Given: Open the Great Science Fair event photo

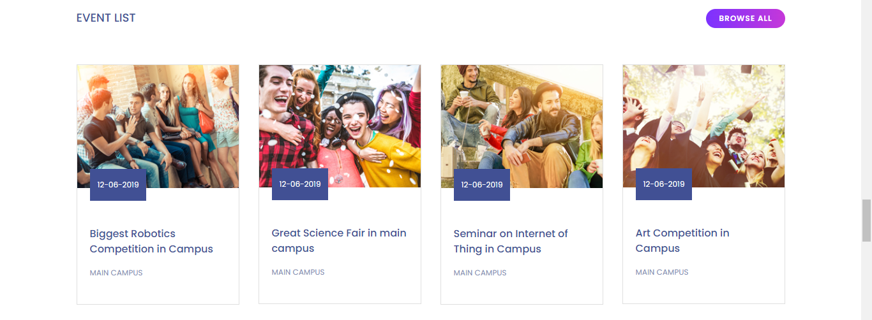Looking at the screenshot, I should [x=340, y=115].
